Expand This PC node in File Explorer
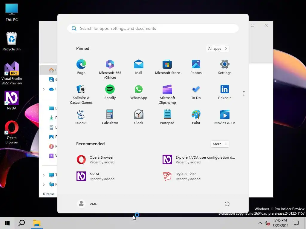 point(44,175)
